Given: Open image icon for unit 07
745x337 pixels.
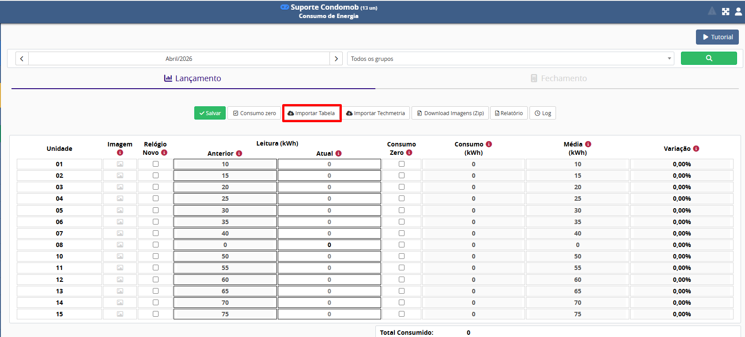Looking at the screenshot, I should [x=120, y=233].
